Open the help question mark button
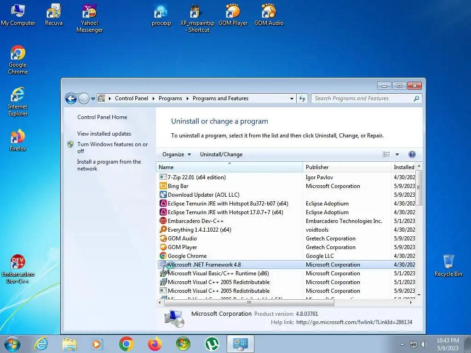Image resolution: width=471 pixels, height=353 pixels. click(x=412, y=154)
